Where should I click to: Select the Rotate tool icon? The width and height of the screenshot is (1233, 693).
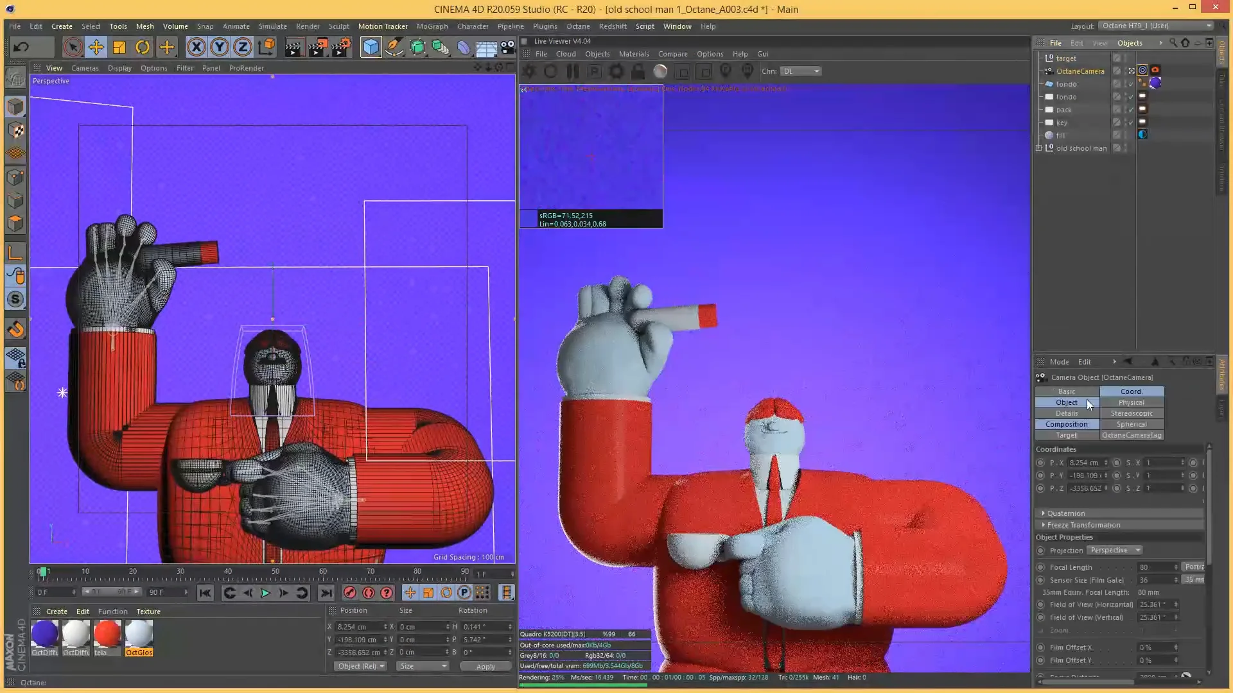[x=143, y=47]
